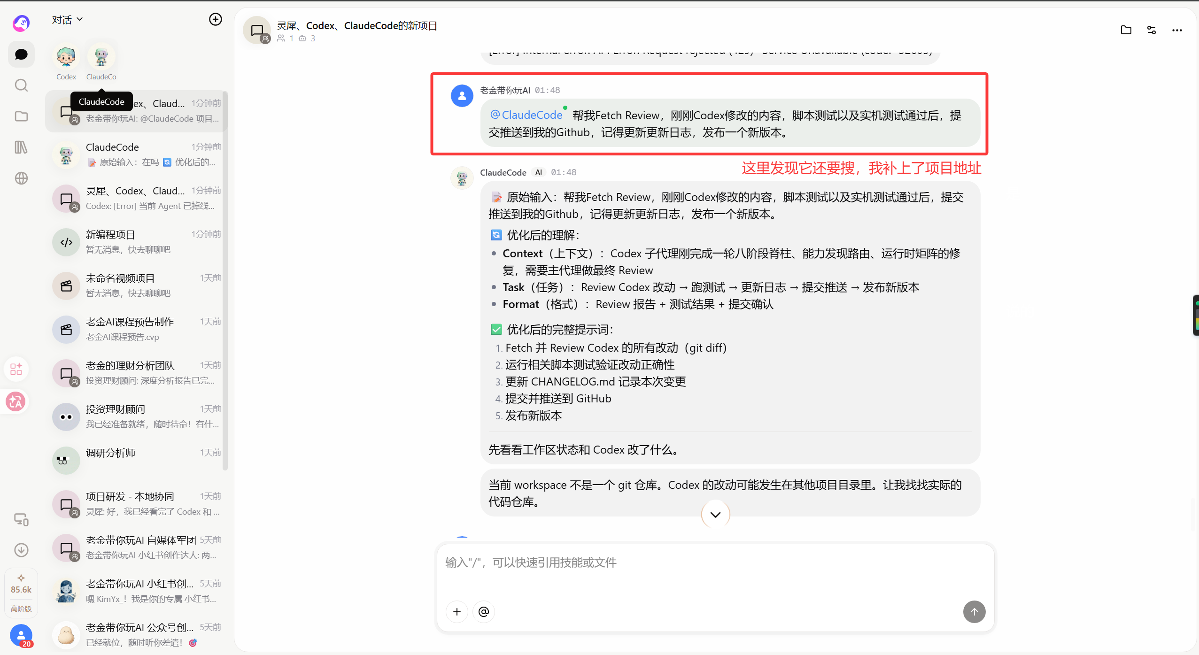Click the plus attach button in input box

coord(457,612)
